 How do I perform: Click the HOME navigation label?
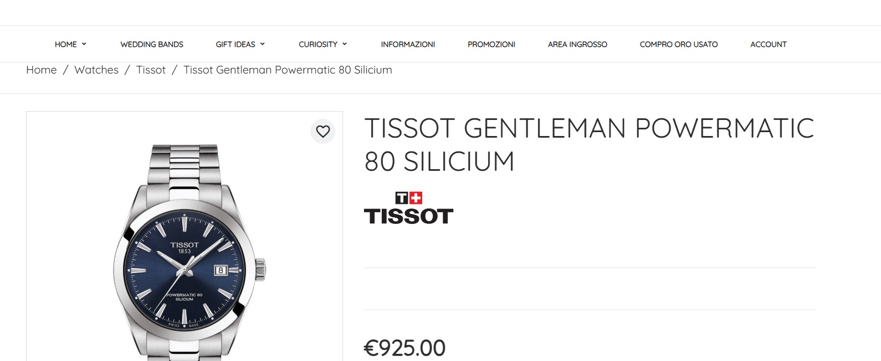(66, 44)
